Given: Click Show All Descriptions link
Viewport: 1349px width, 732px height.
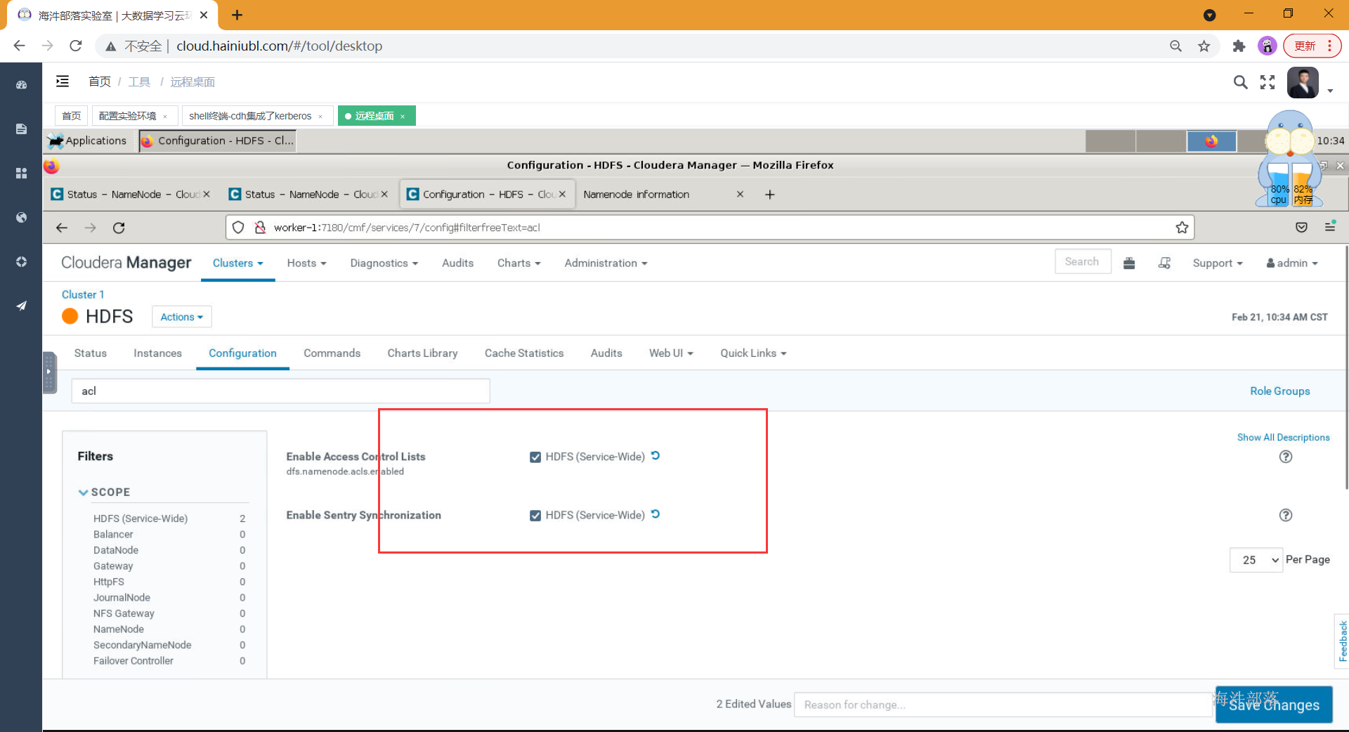Looking at the screenshot, I should (x=1283, y=437).
